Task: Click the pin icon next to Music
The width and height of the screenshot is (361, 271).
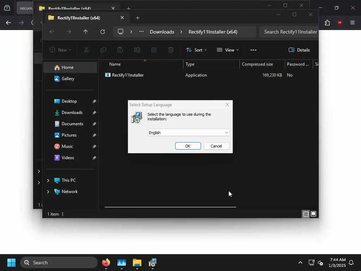Action: click(x=94, y=146)
